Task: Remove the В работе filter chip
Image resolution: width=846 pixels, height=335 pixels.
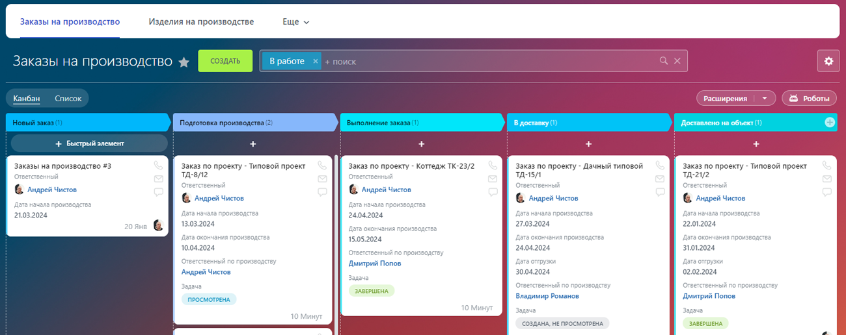Action: pos(316,61)
